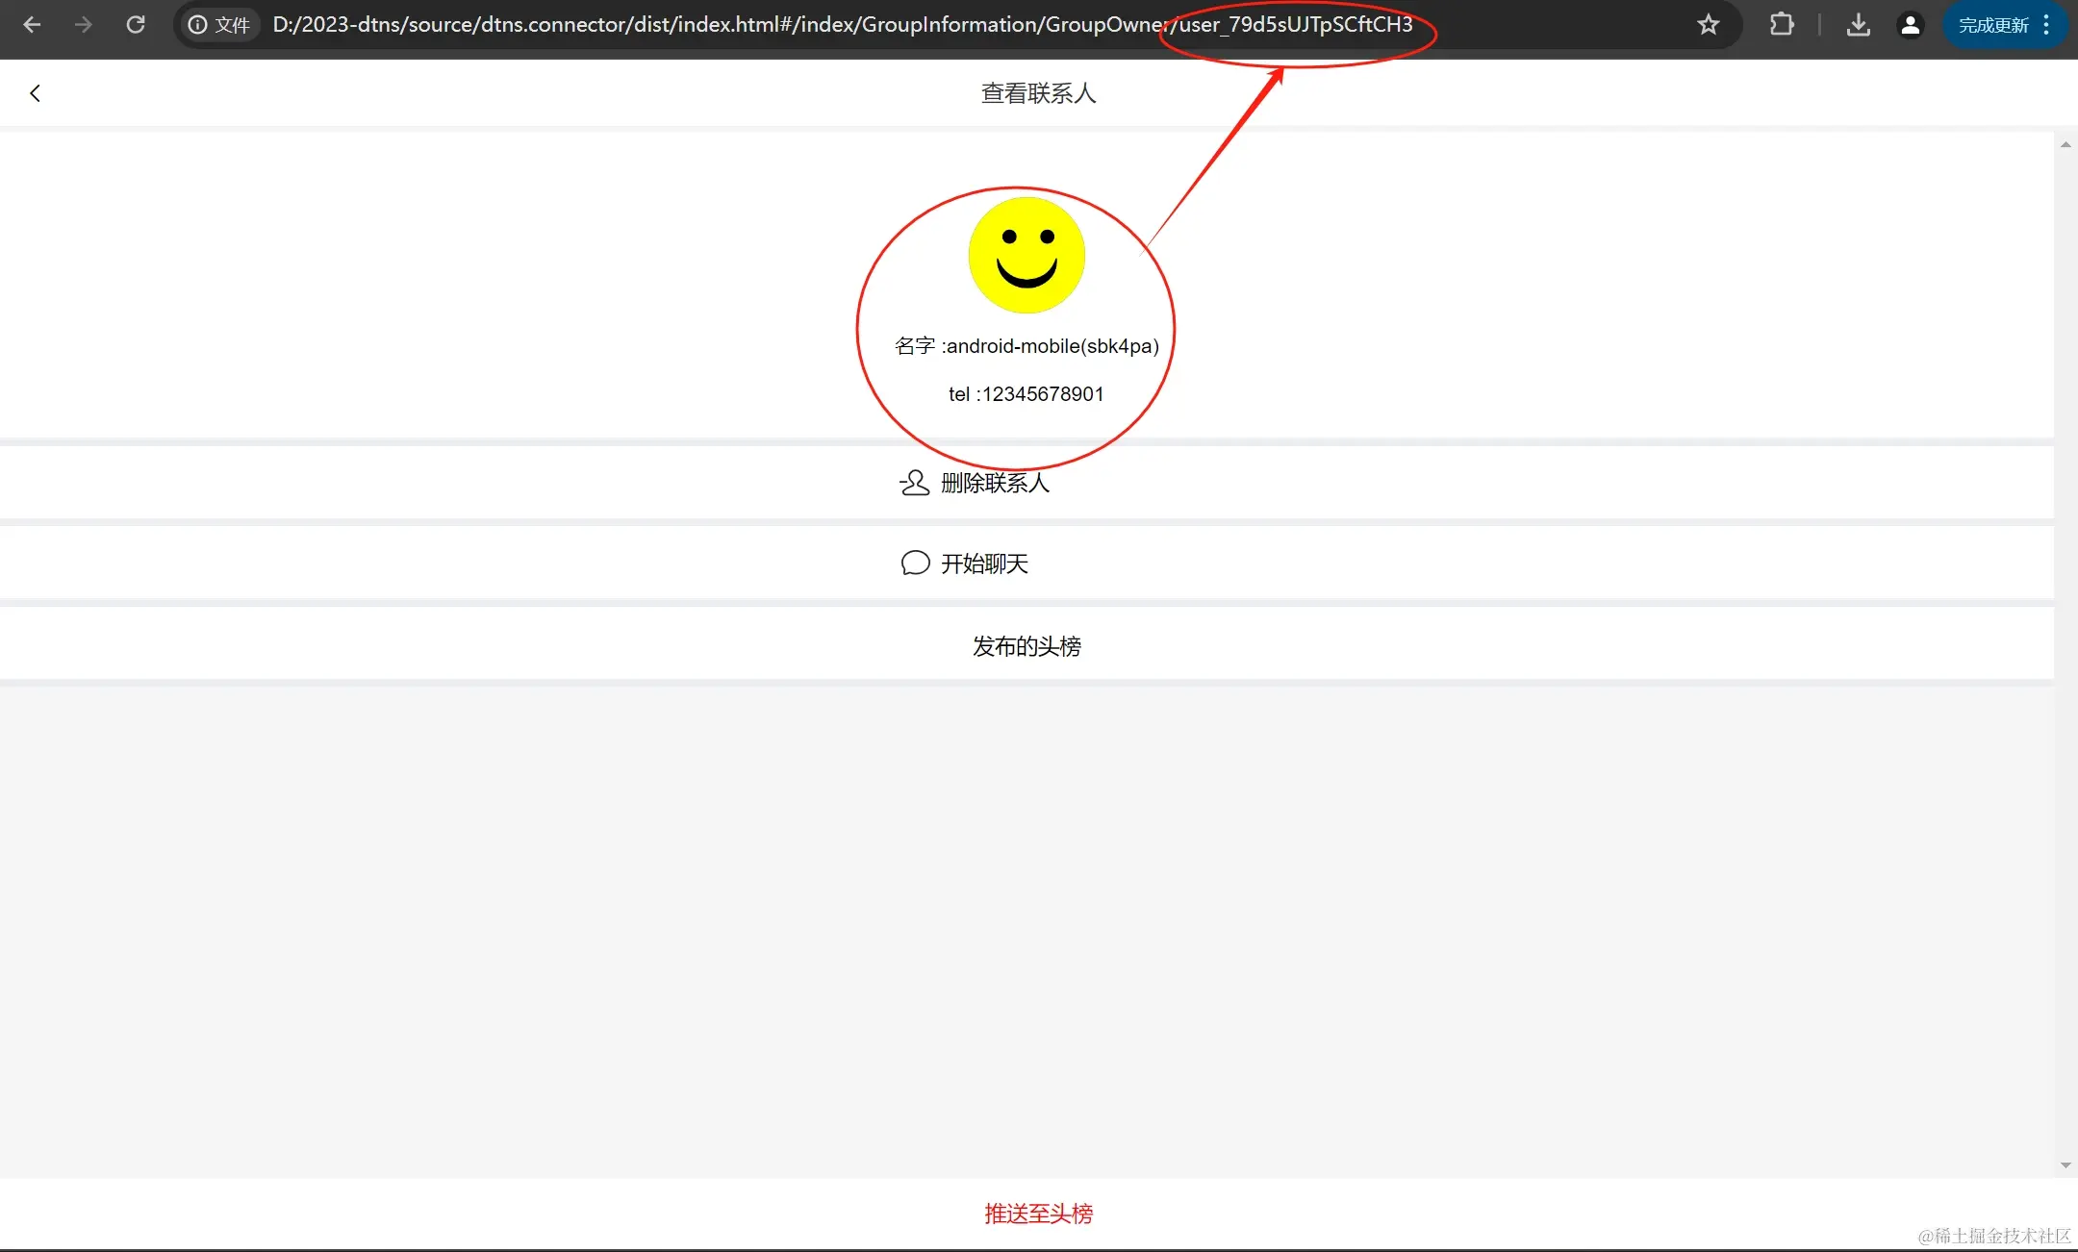
Task: Click the chat bubble icon
Action: pos(915,563)
